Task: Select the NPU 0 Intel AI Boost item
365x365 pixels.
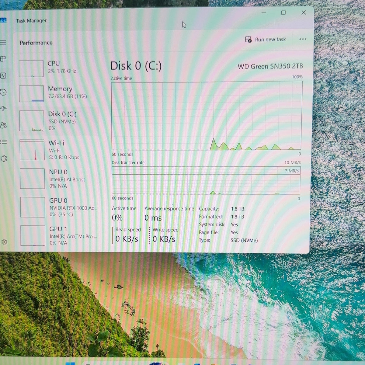Action: tap(60, 179)
